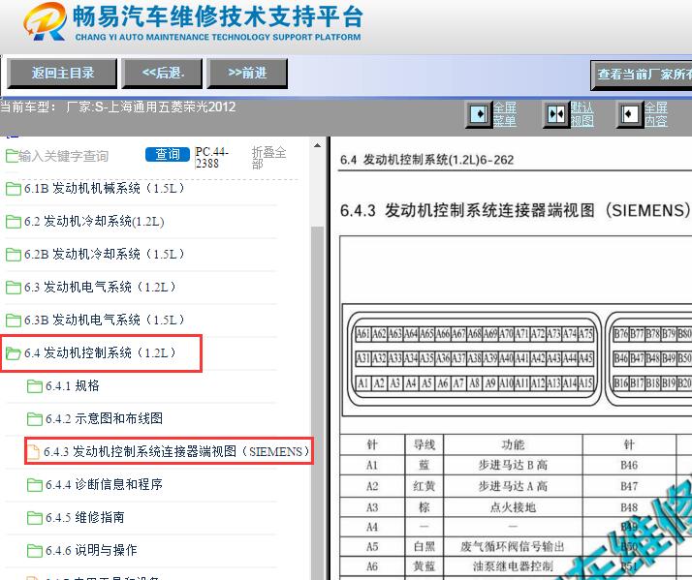Select 6.4.3 发动机控制系统连接器端视图（SIEMENS）
692x580 pixels.
click(x=176, y=451)
